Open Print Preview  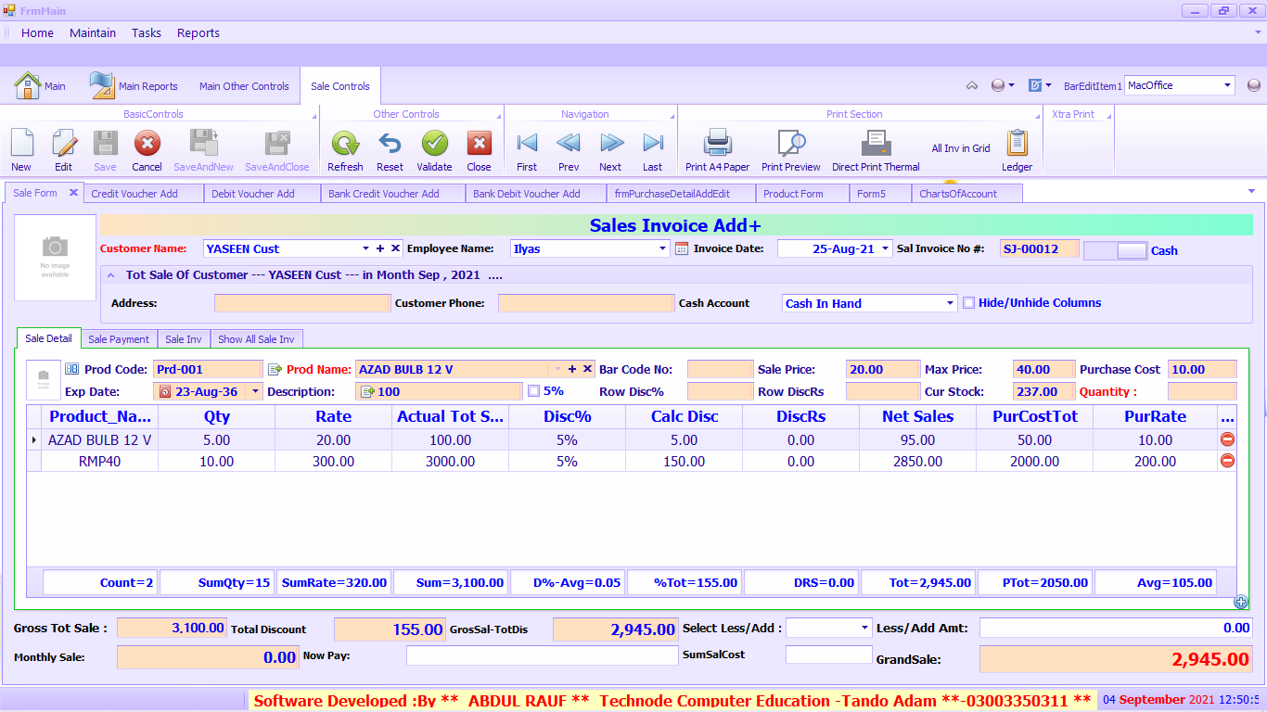pos(791,143)
